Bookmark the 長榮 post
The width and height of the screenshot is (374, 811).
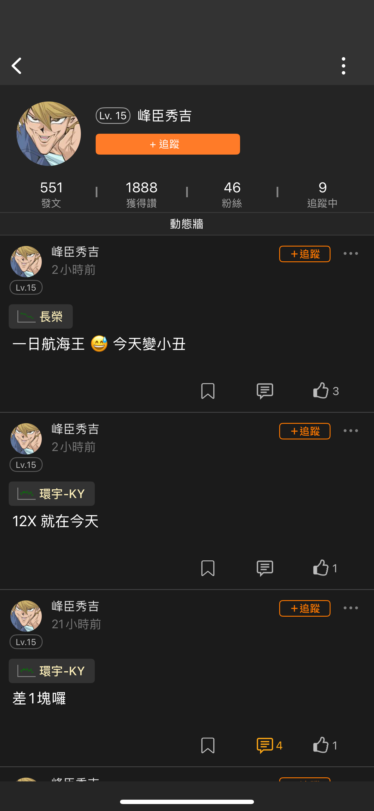tap(208, 391)
